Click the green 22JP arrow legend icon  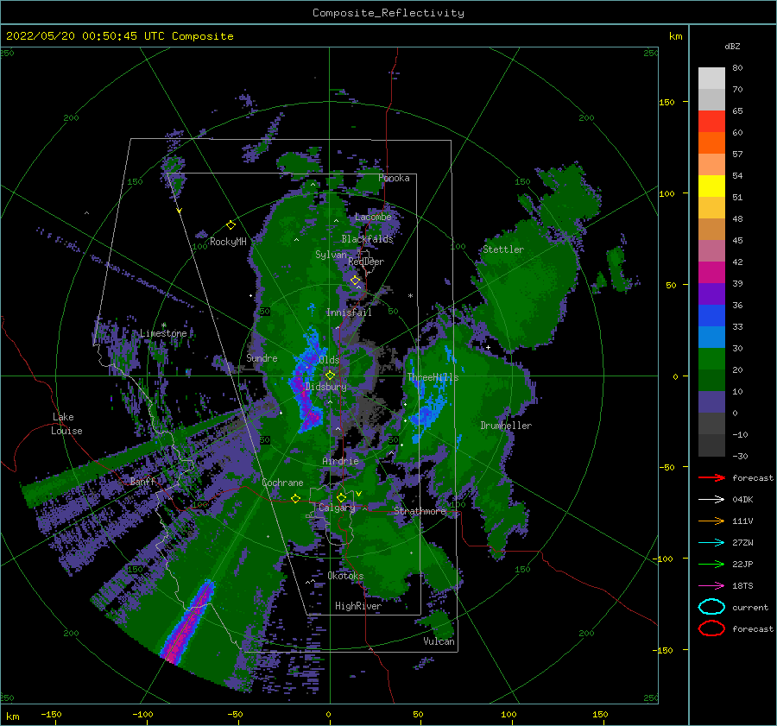(711, 564)
